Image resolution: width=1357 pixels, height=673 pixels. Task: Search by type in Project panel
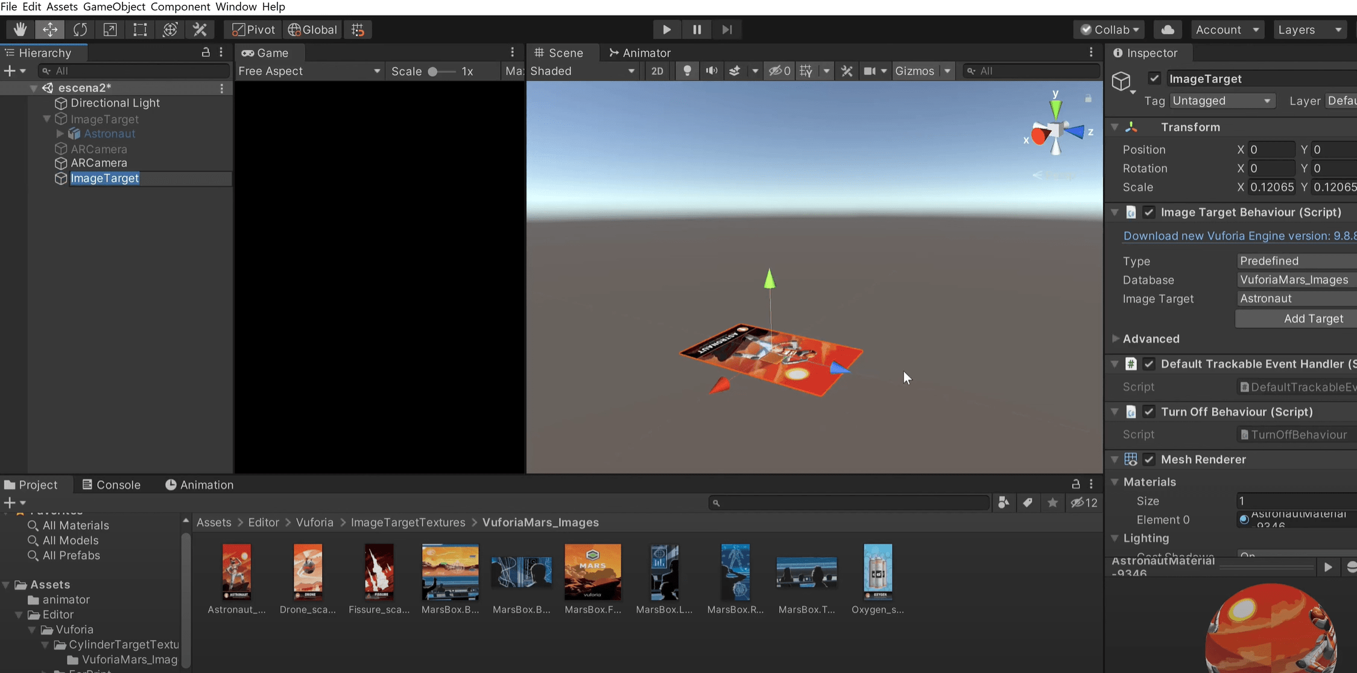click(x=1004, y=502)
